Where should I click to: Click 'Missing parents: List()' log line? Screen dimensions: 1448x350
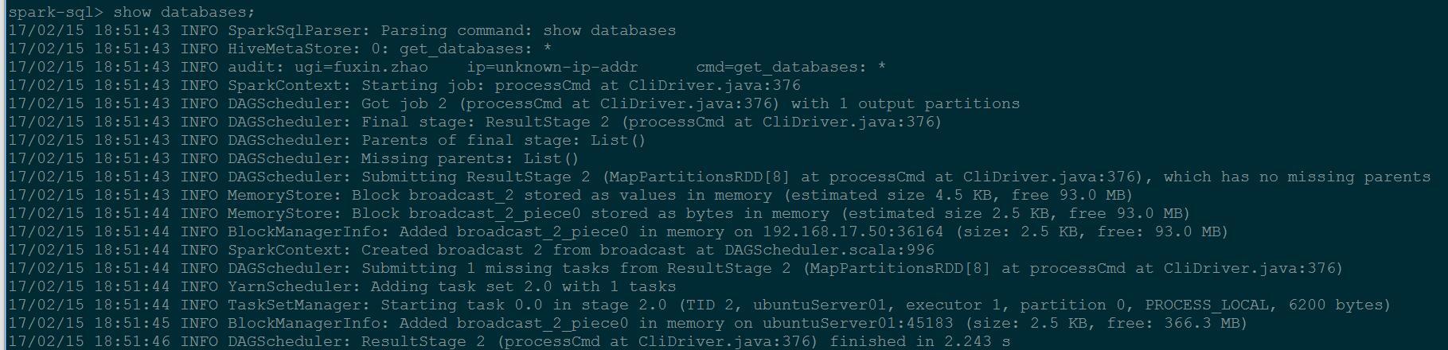[x=294, y=158]
